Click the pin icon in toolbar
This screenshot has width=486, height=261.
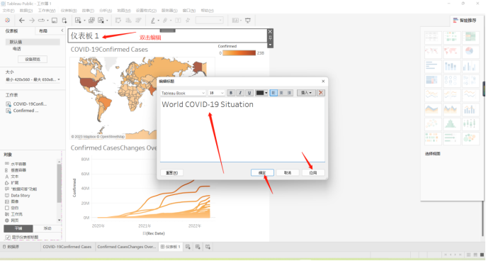(x=188, y=20)
